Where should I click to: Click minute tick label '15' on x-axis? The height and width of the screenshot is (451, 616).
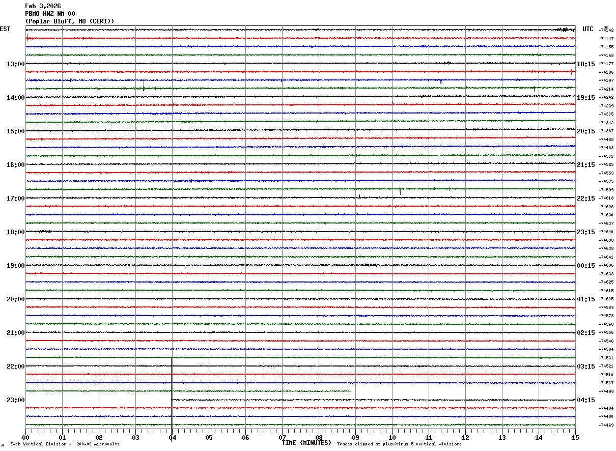pos(575,437)
